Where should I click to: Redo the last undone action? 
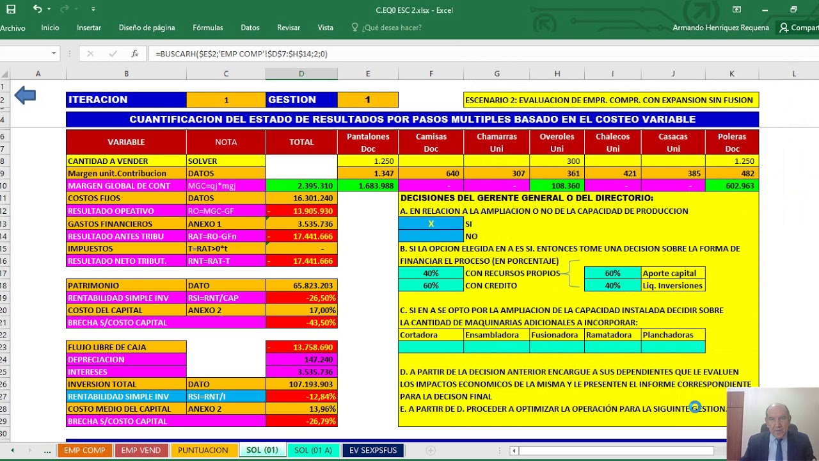[x=64, y=10]
